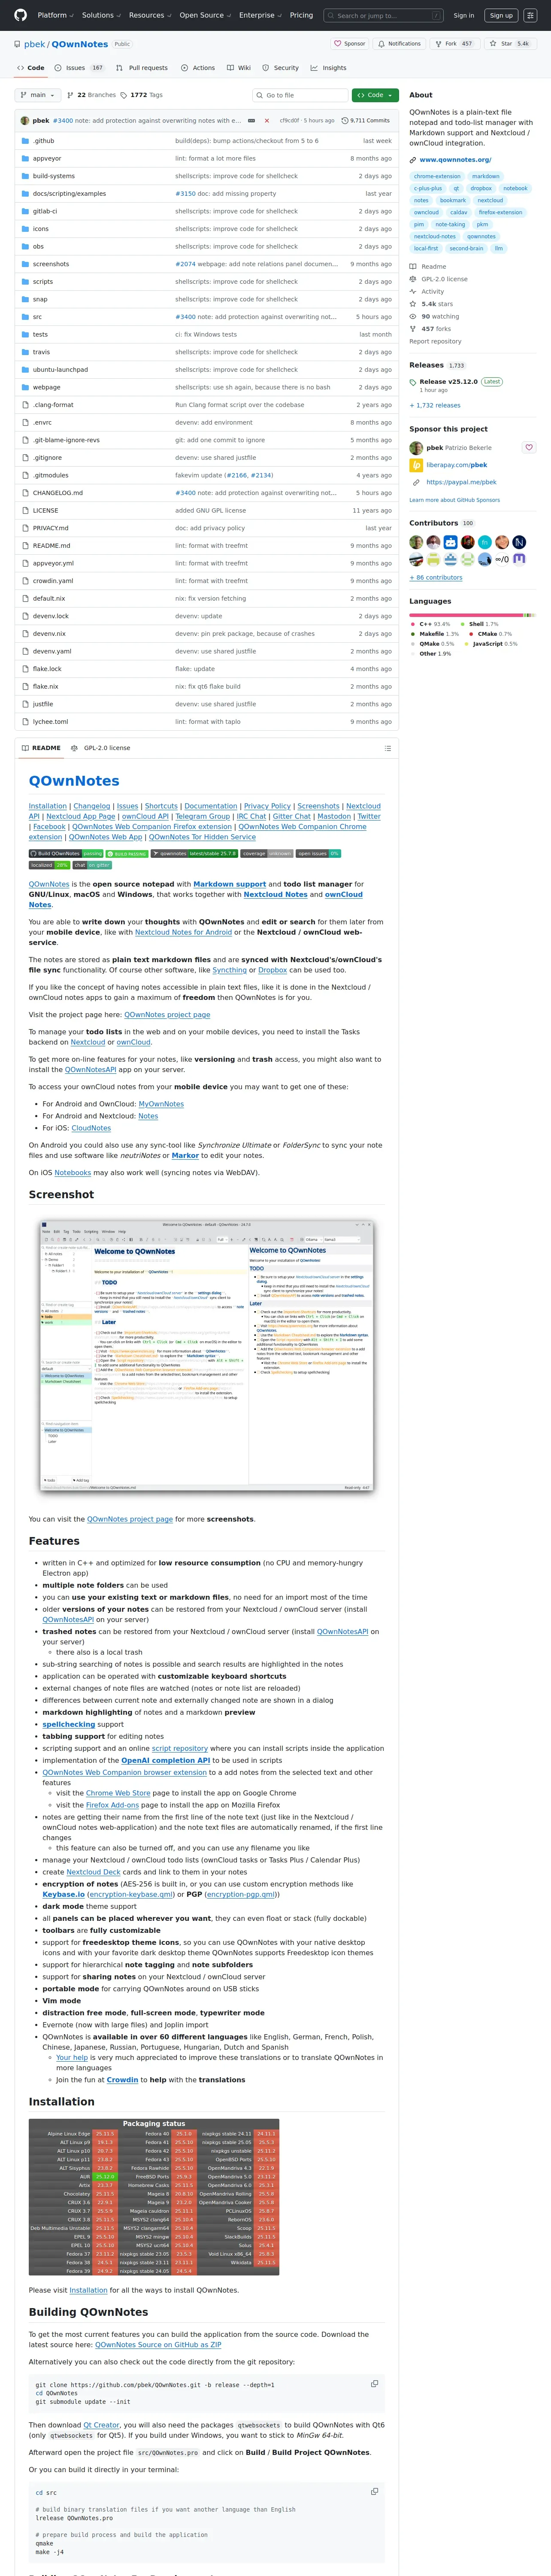Click the firefox-extension topic tag
Image resolution: width=551 pixels, height=2576 pixels.
[x=500, y=212]
